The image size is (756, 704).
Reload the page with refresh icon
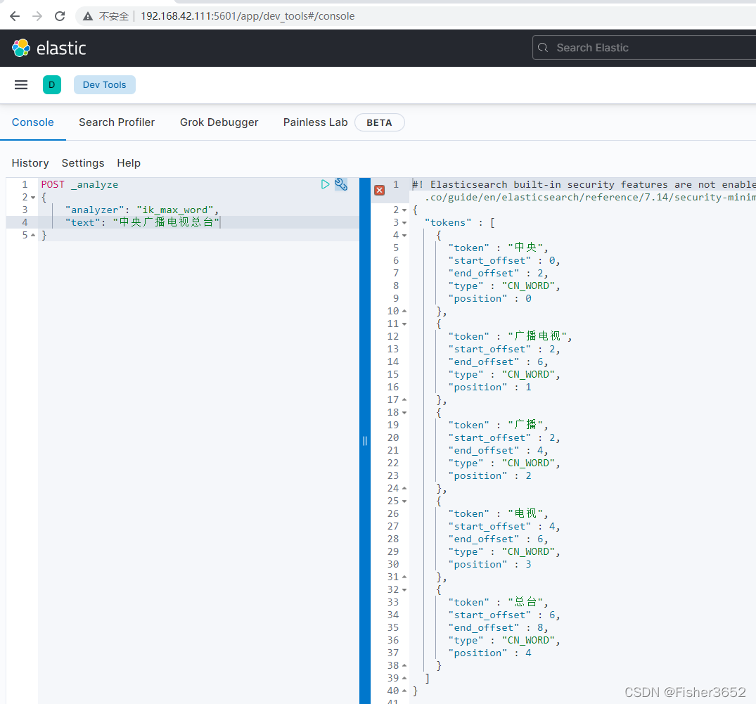tap(60, 16)
